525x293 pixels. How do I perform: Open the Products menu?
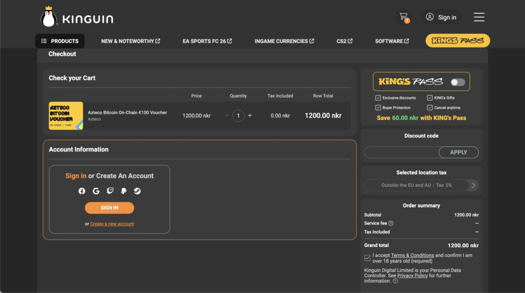pyautogui.click(x=60, y=41)
